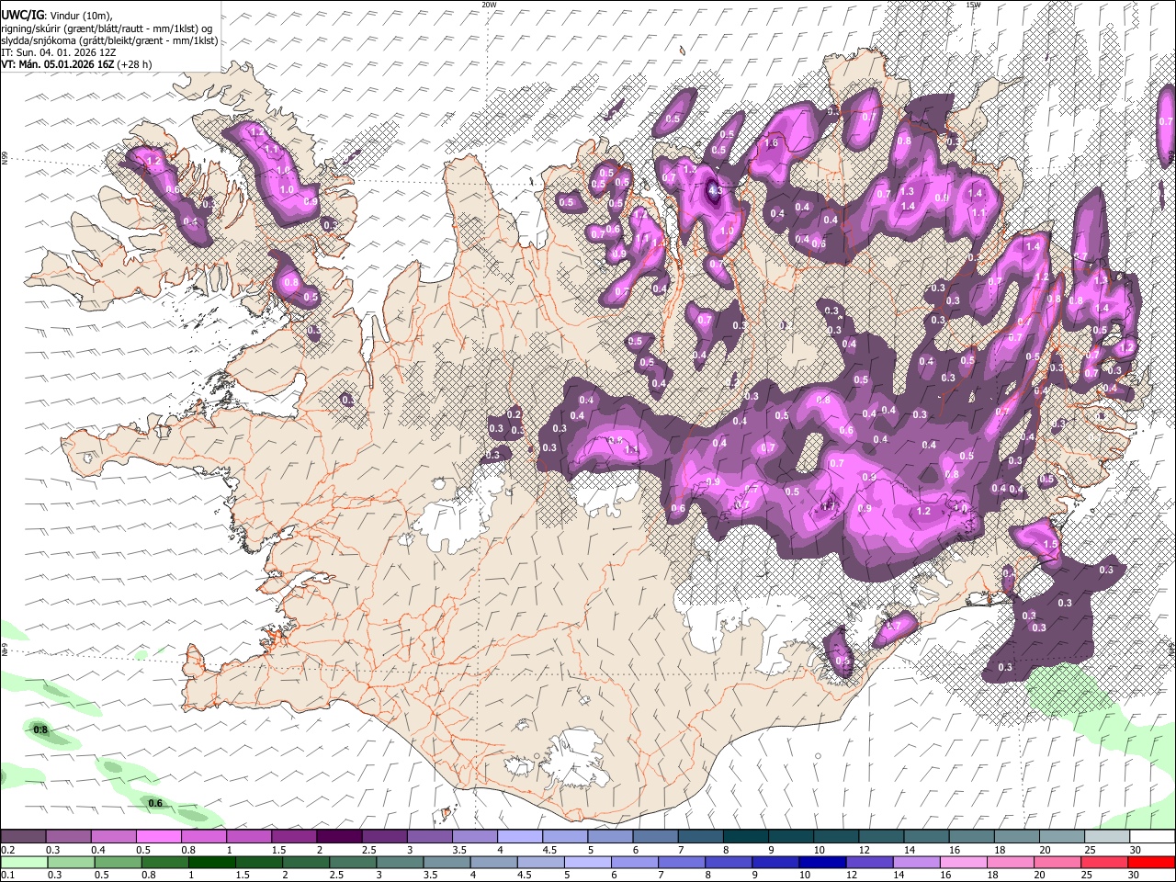Select the light pink swatch labeled 16 in rain legend

point(964,862)
